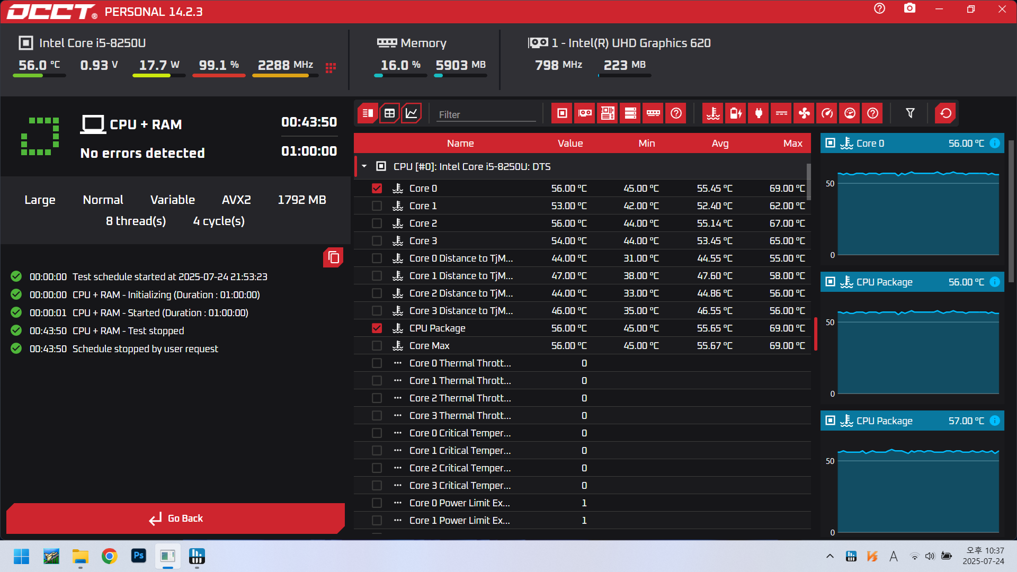1017x572 pixels.
Task: Open Google Chrome from the taskbar
Action: tap(109, 556)
